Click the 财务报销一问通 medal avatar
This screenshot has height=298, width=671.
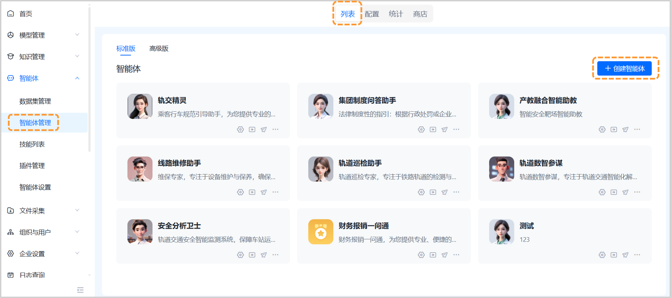pos(321,232)
